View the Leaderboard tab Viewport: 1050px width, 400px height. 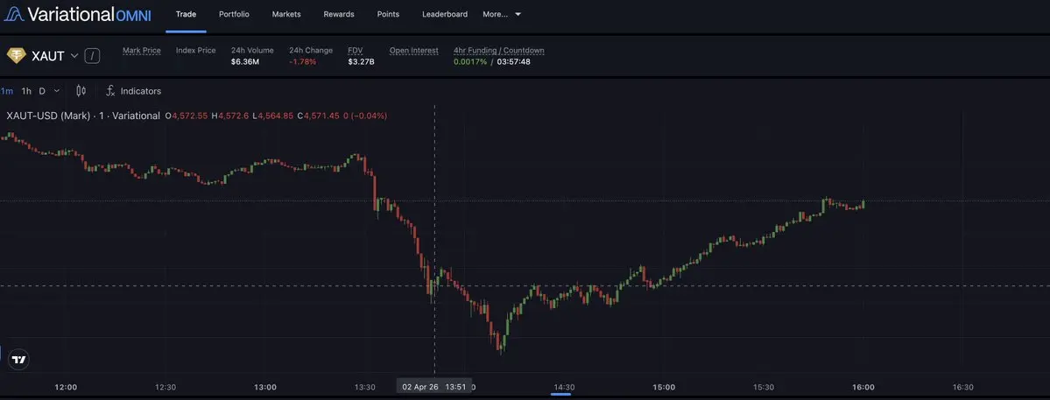[x=445, y=14]
